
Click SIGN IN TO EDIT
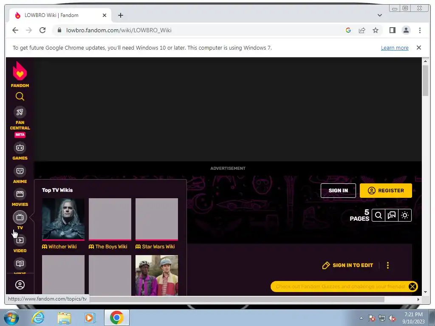tap(347, 265)
